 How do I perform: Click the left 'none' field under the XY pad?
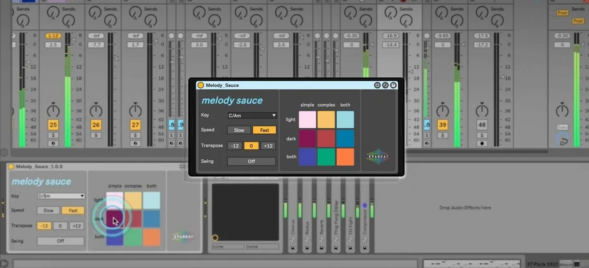[x=228, y=246]
